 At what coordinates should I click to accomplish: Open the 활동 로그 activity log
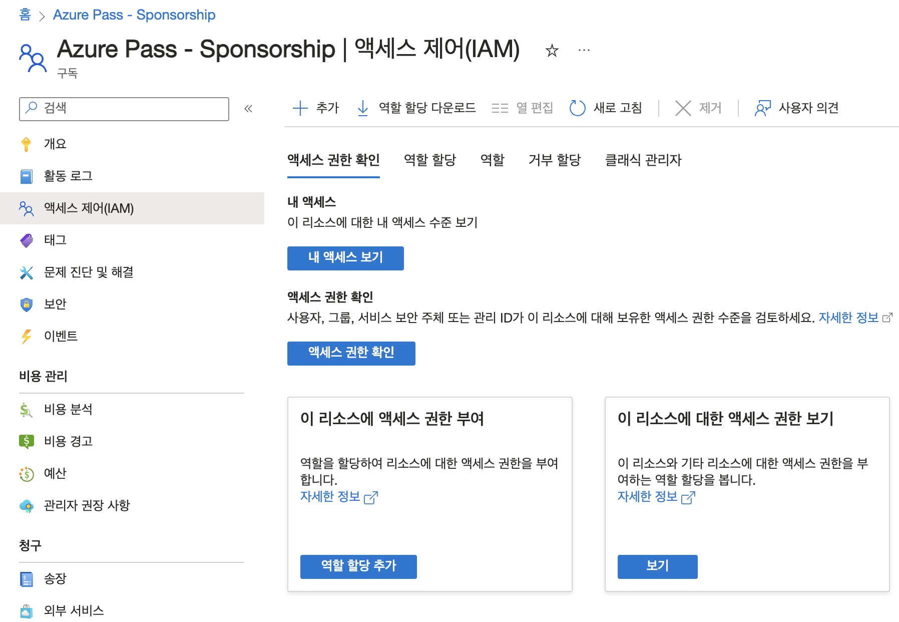[x=68, y=176]
